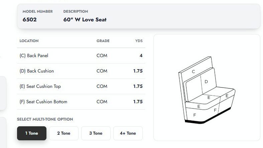Click the 4 yards value for Back Panel
Image resolution: width=263 pixels, height=148 pixels.
coord(141,55)
